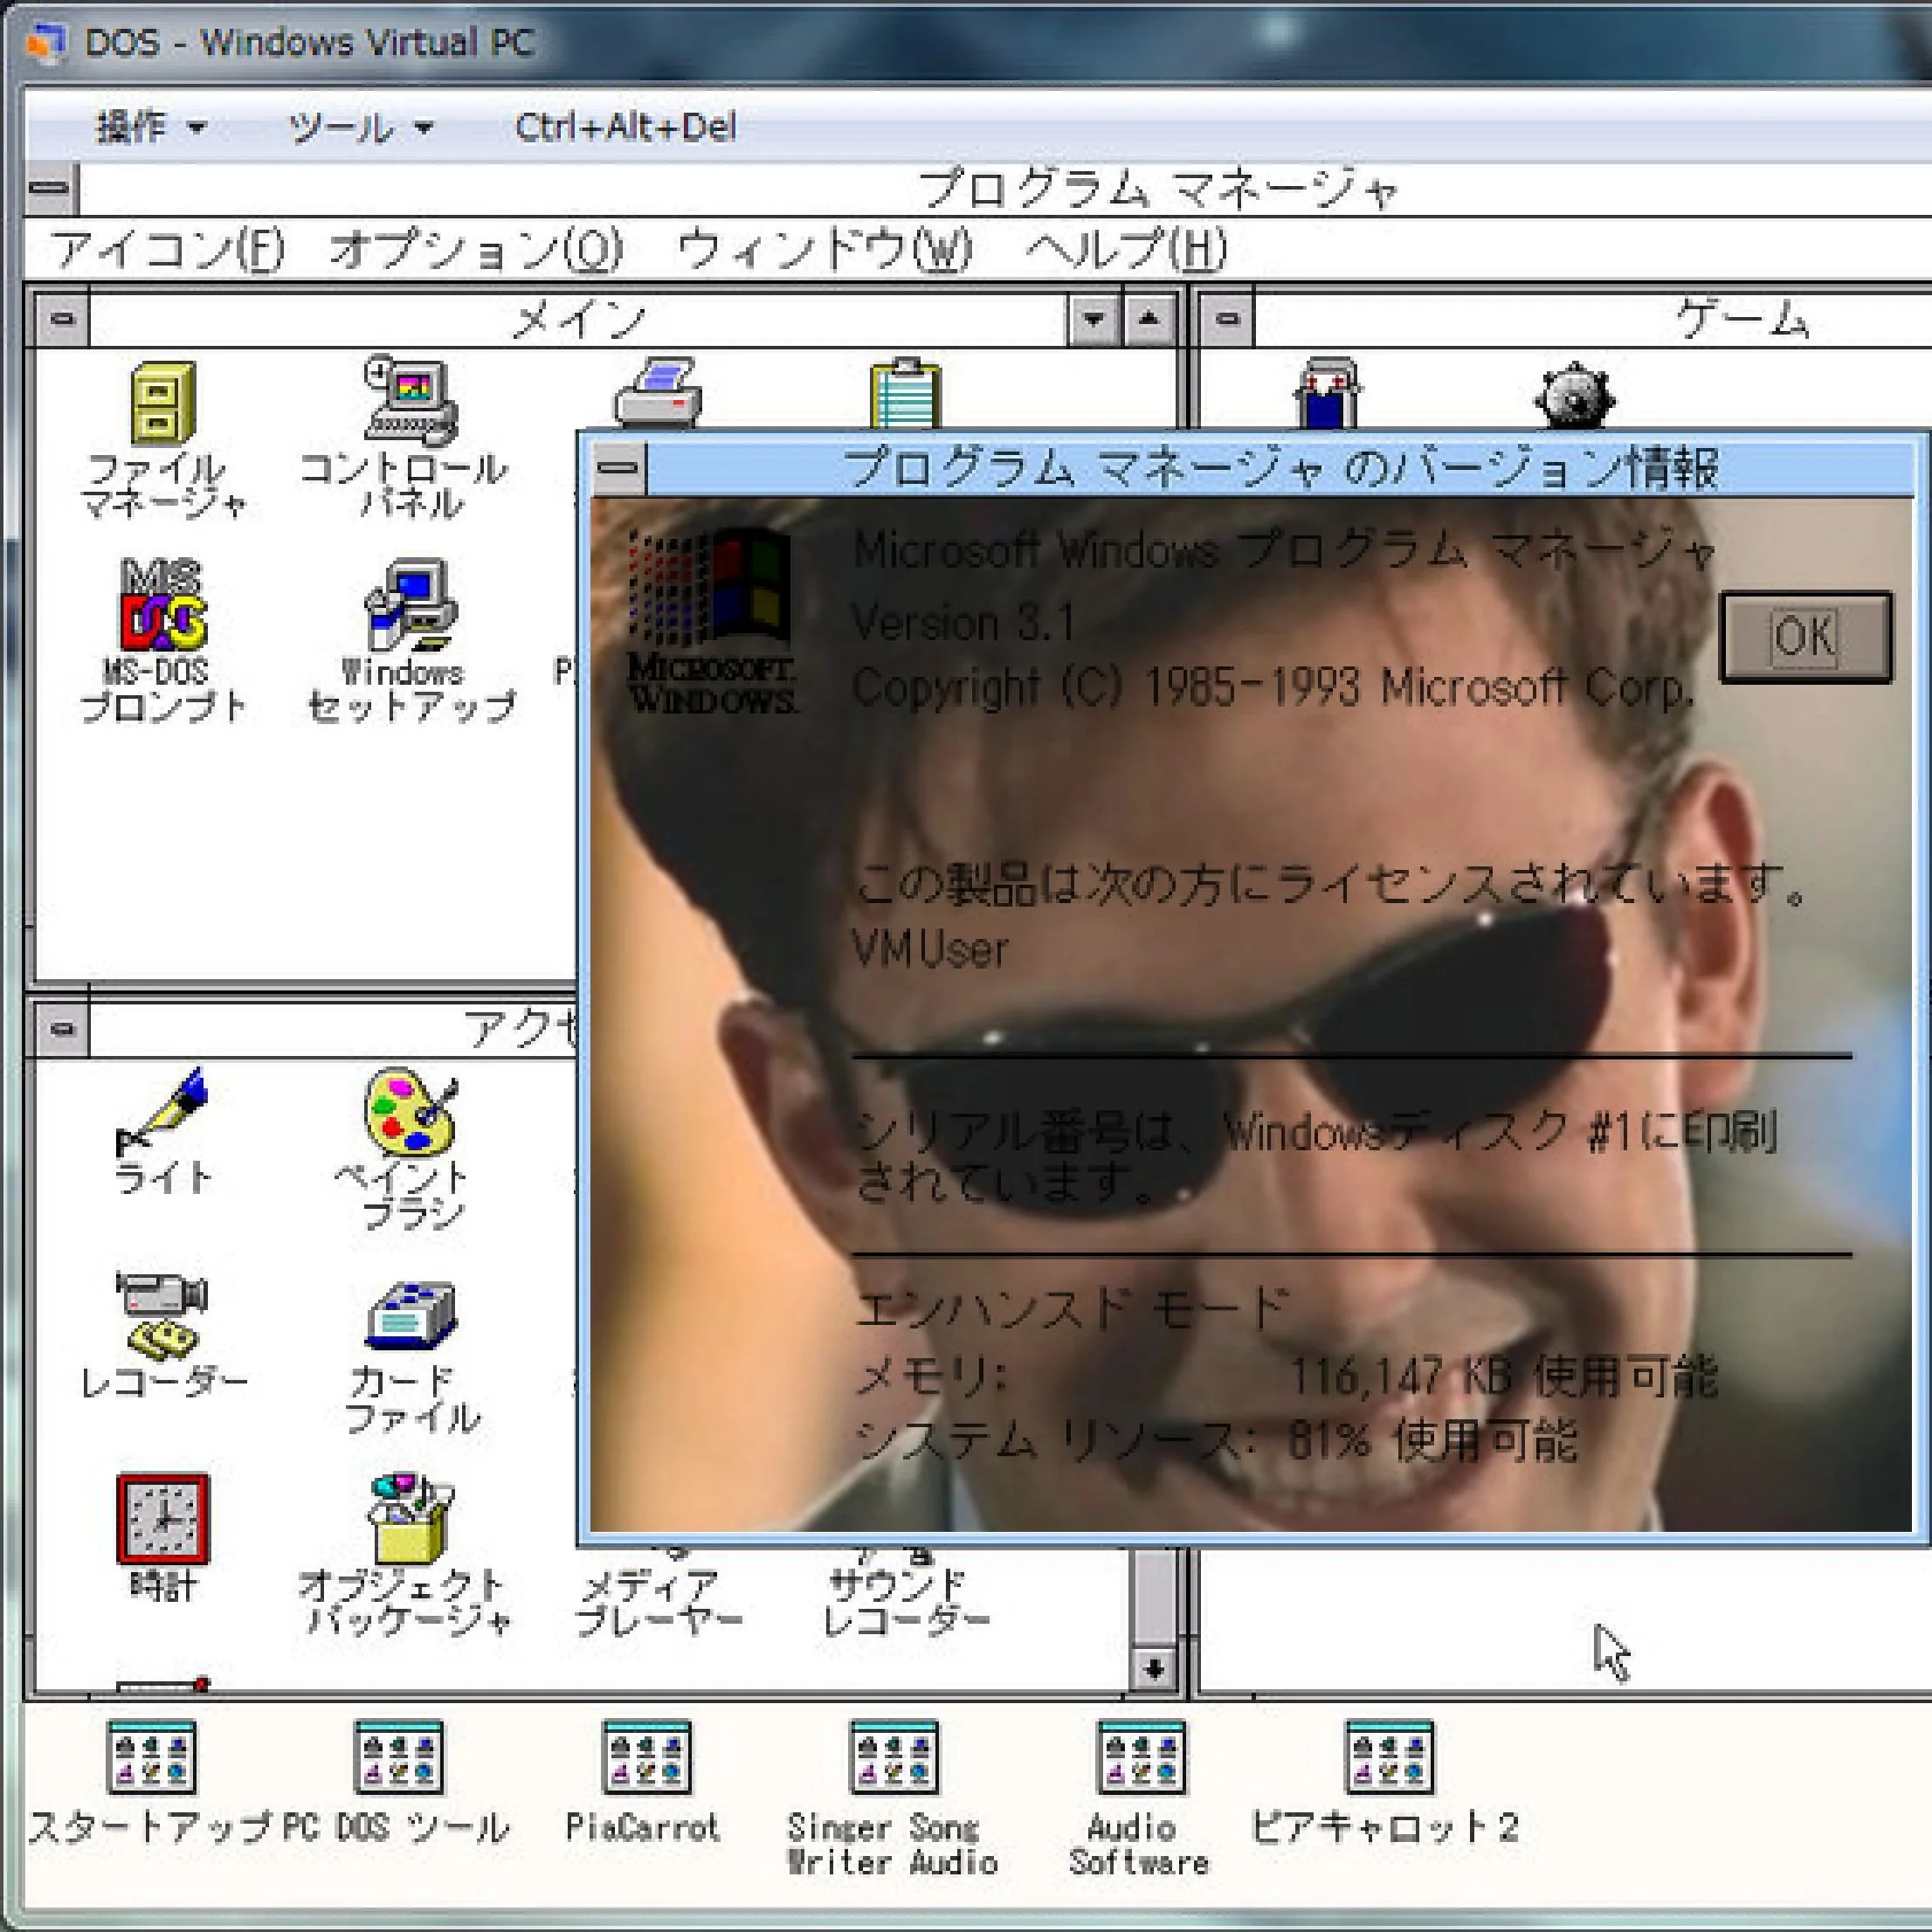Open the オブジェクトパッケージャ icon
This screenshot has height=1932, width=1932.
[410, 1518]
